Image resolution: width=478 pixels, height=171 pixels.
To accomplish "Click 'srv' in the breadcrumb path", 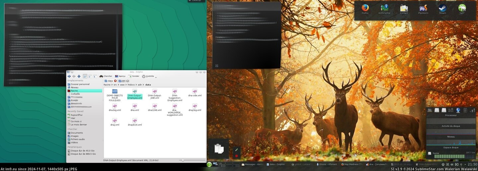I will tap(115, 85).
